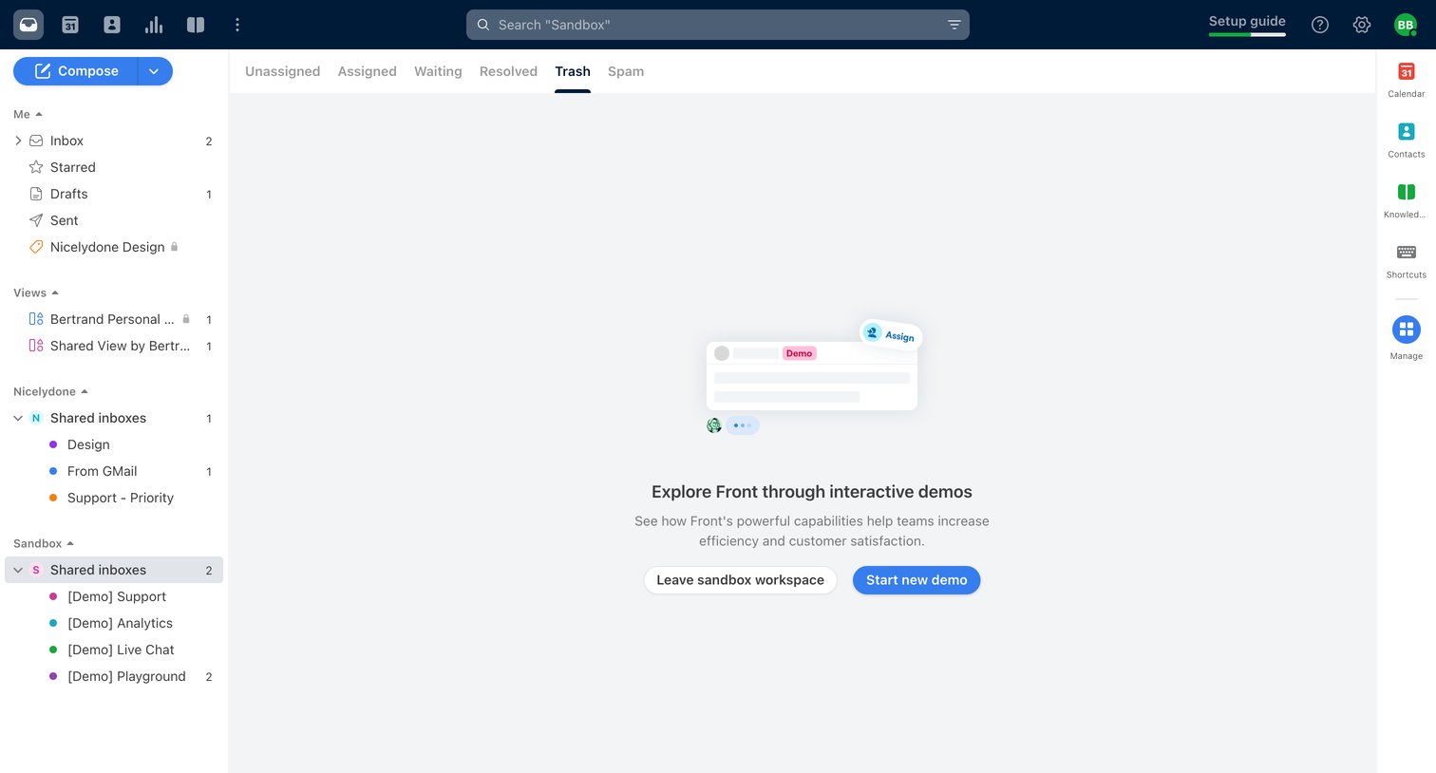Collapse the Sandbox section header

pyautogui.click(x=44, y=543)
